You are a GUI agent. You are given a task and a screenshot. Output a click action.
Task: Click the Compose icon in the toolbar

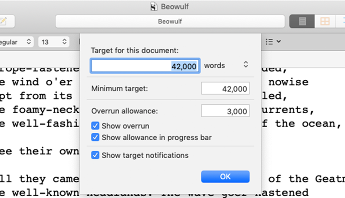click(x=4, y=21)
